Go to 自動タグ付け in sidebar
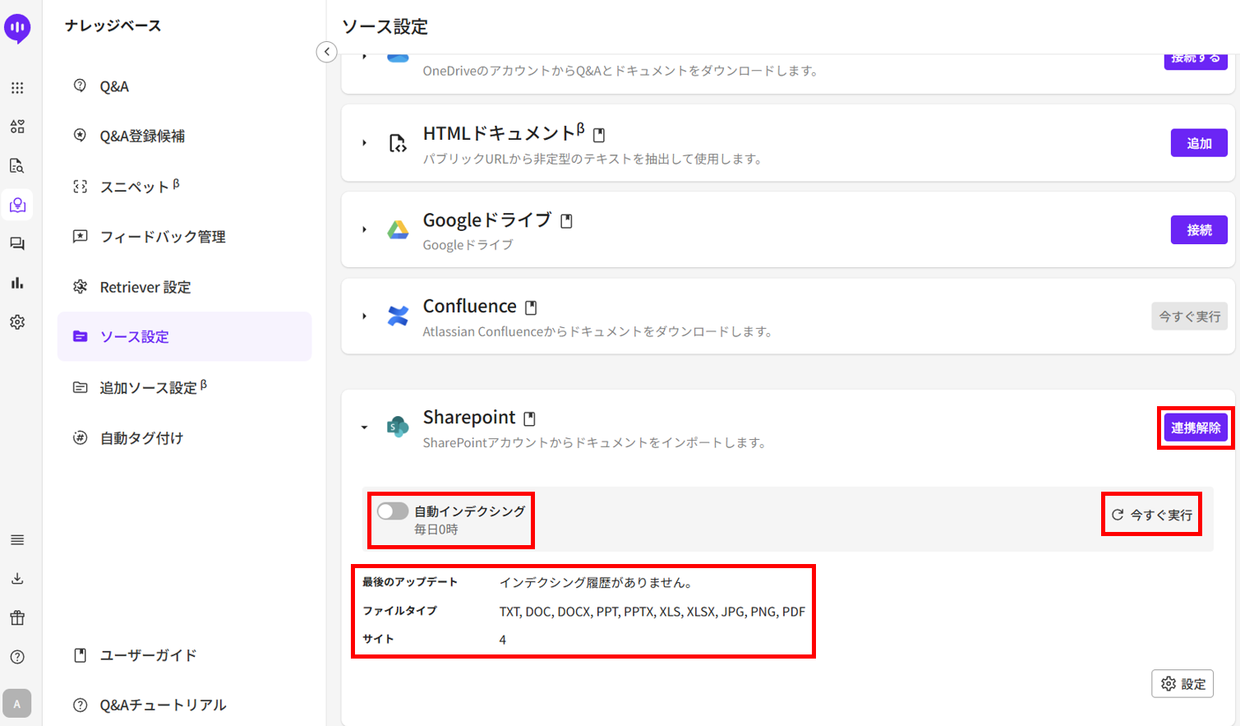Image resolution: width=1240 pixels, height=726 pixels. point(141,438)
